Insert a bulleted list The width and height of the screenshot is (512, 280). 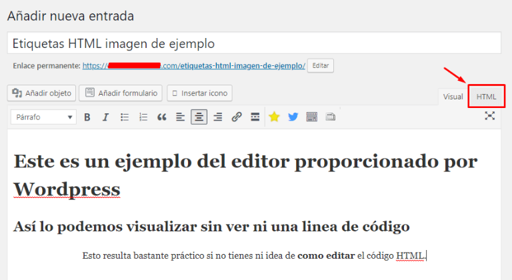[x=125, y=117]
